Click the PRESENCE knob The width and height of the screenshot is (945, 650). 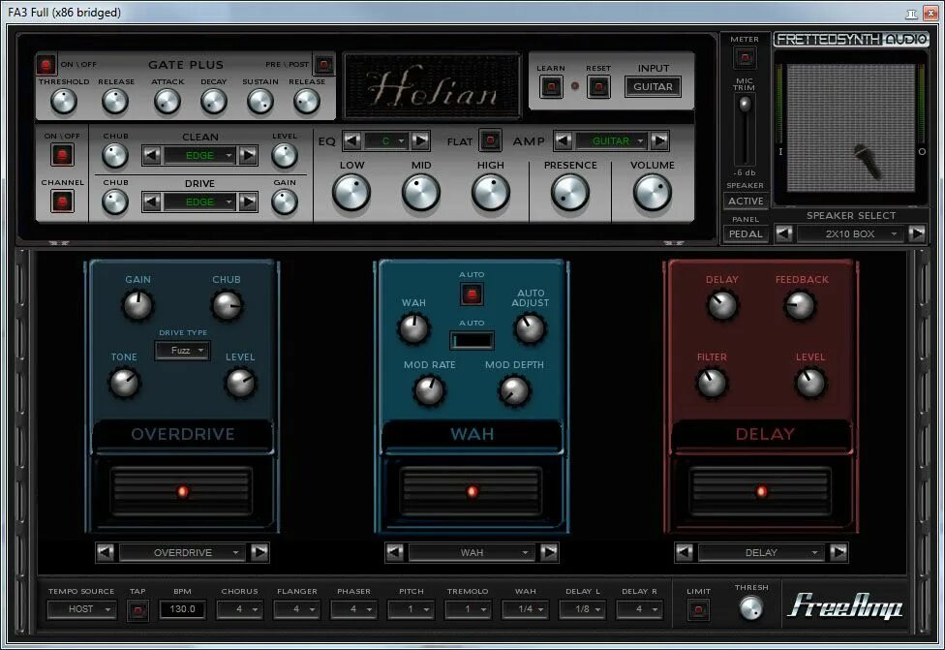(x=569, y=193)
